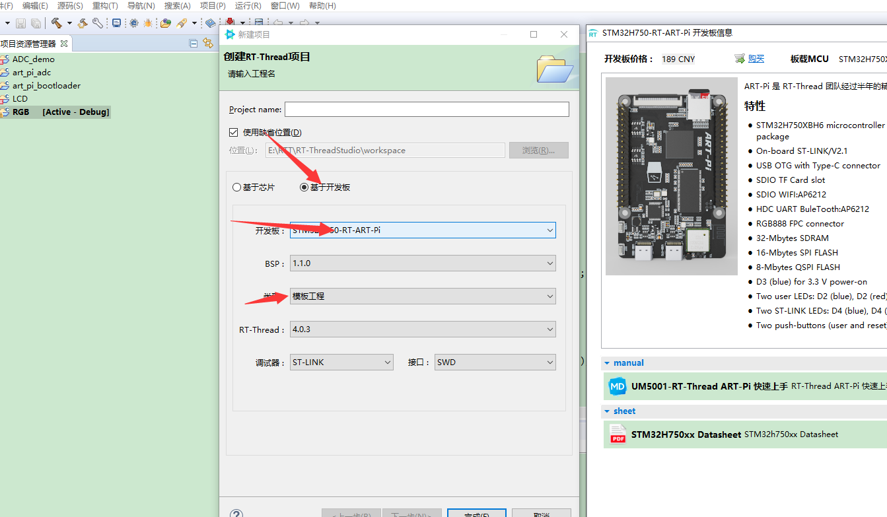Click the orange debug bug icon
Screen dimensions: 887x517
pos(148,23)
